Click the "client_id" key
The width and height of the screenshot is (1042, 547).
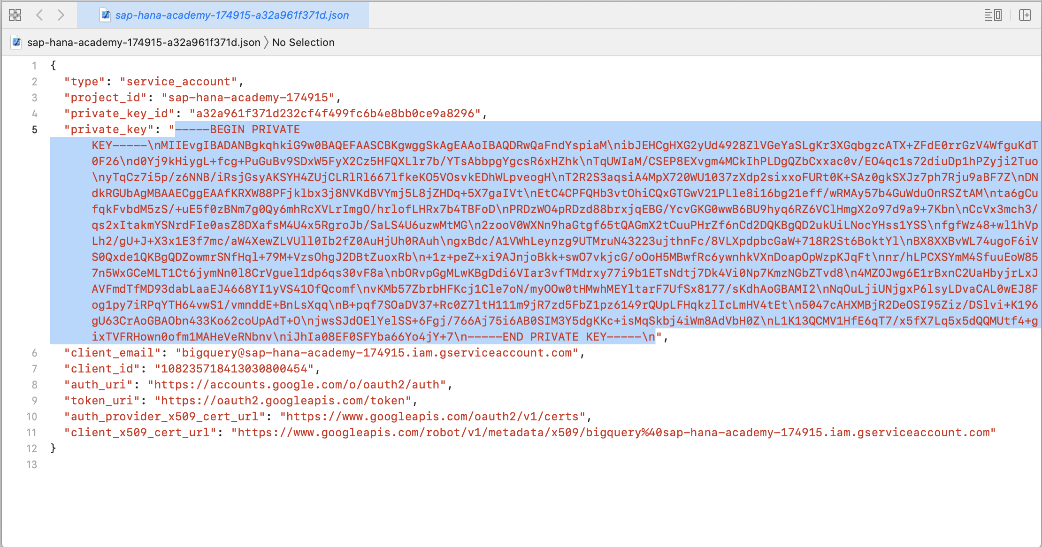(x=102, y=369)
